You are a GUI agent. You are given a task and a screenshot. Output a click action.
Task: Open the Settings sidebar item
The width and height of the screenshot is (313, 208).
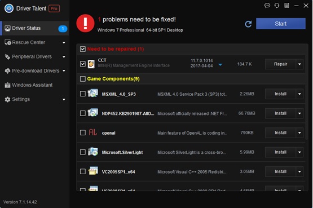[34, 99]
